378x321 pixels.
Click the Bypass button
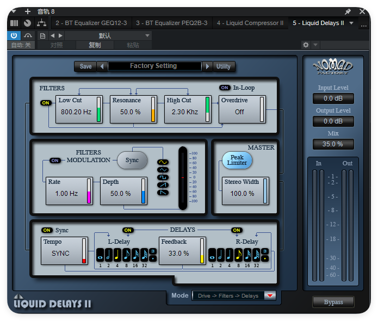333,302
